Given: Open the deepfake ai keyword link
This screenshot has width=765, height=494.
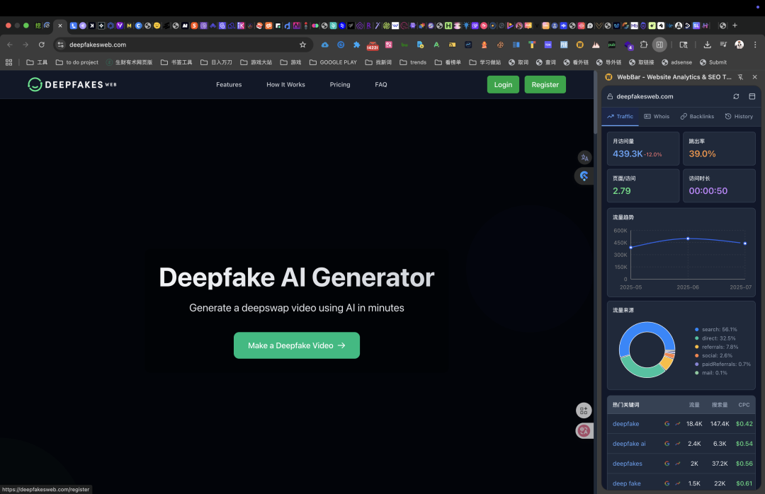Looking at the screenshot, I should tap(629, 444).
